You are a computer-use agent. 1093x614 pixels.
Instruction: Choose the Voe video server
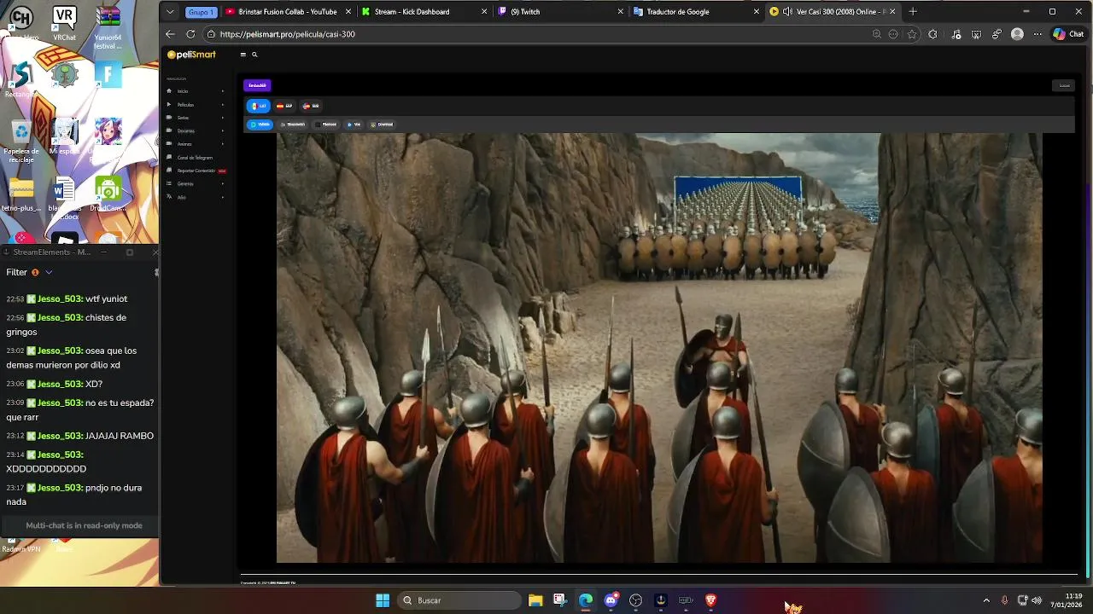(354, 125)
